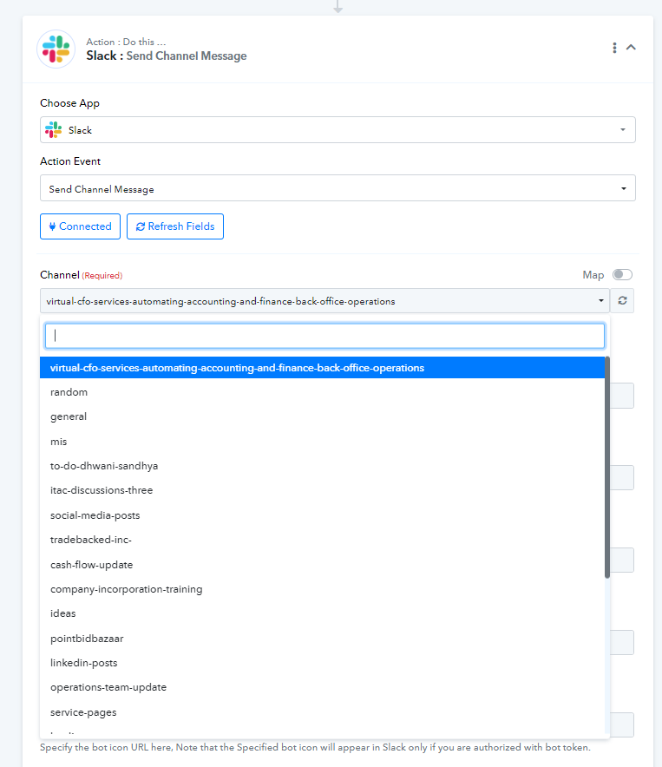Click the Connected button
This screenshot has height=767, width=662.
click(x=80, y=226)
